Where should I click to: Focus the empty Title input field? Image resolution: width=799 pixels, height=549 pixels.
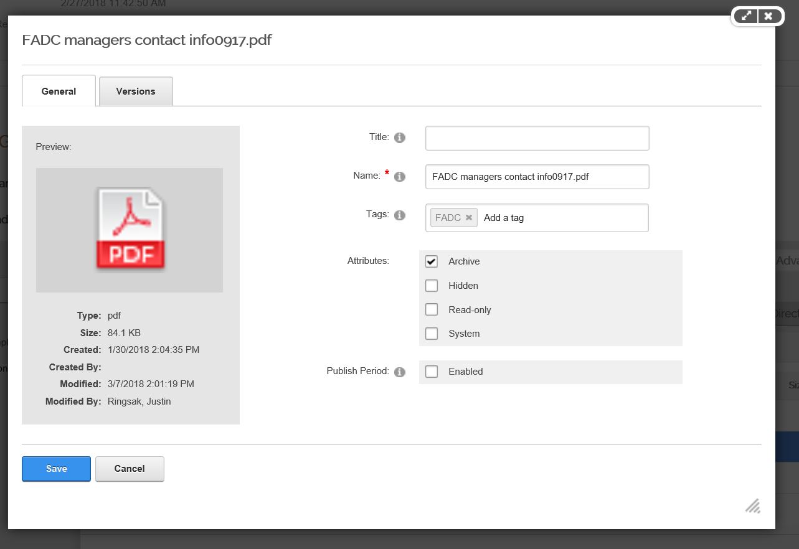537,138
